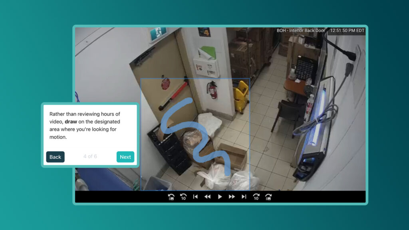Viewport: 409px width, 230px height.
Task: Click the 12:51:50 PM EDT timestamp
Action: 347,31
